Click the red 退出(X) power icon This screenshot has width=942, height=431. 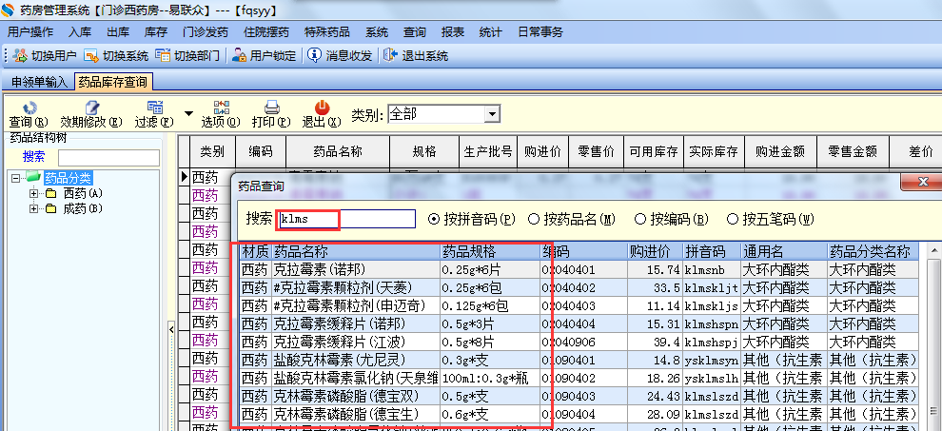323,108
